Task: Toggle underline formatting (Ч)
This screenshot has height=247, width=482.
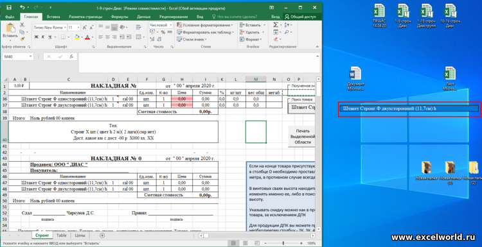Action: click(x=49, y=37)
